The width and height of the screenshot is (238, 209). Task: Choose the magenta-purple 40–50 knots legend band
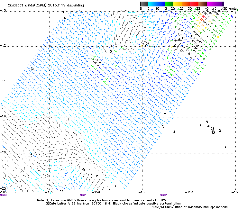click(215, 4)
